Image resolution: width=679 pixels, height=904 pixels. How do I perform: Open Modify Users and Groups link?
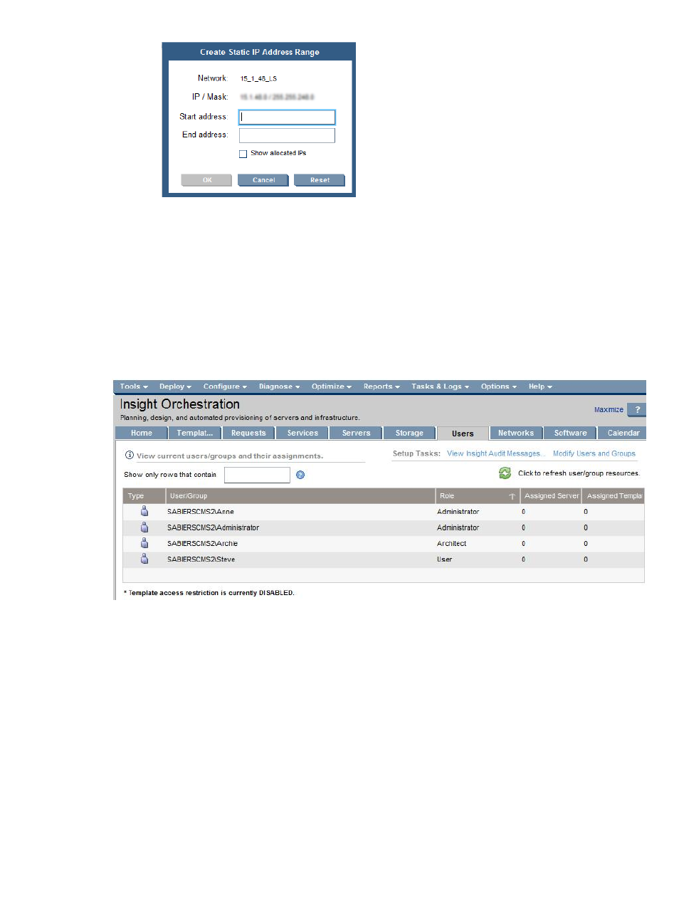coord(594,453)
